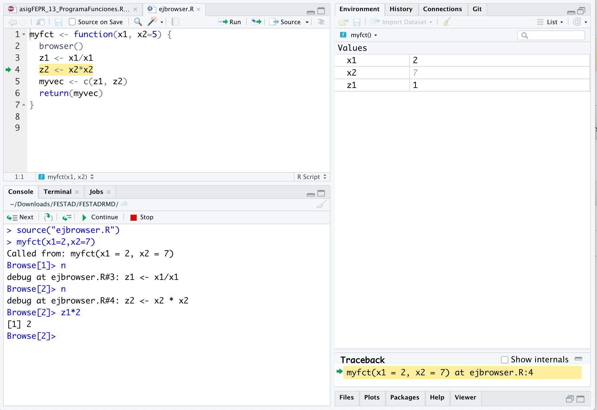Open the Viewer tab
597x410 pixels.
(465, 397)
